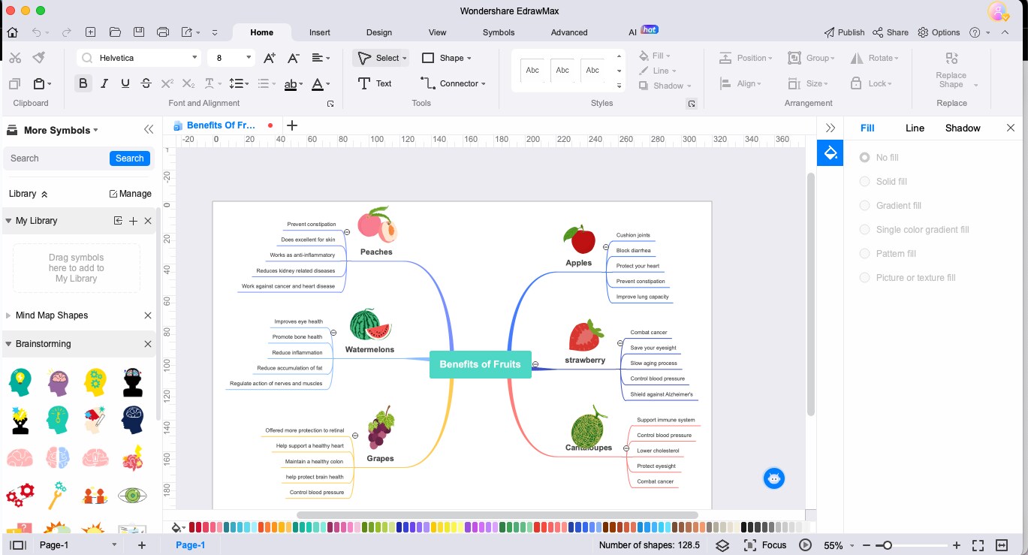Click the Layers icon in status bar
Viewport: 1028px width, 555px height.
pyautogui.click(x=722, y=545)
